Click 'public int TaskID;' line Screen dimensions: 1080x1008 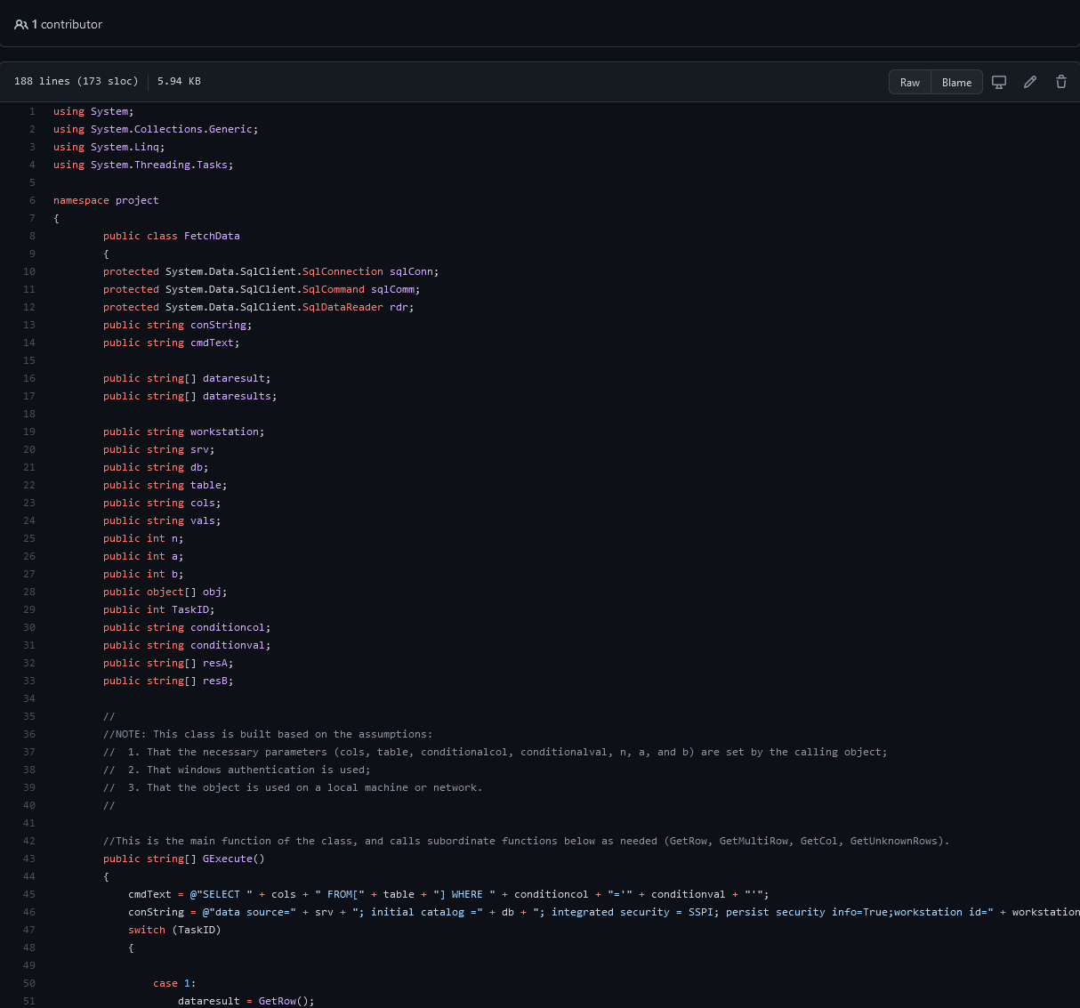(x=159, y=609)
